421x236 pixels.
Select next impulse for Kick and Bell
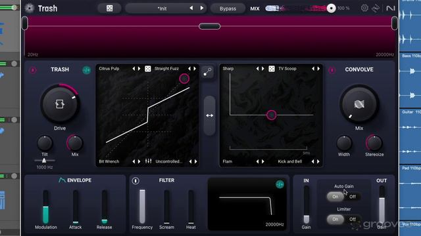coord(318,161)
